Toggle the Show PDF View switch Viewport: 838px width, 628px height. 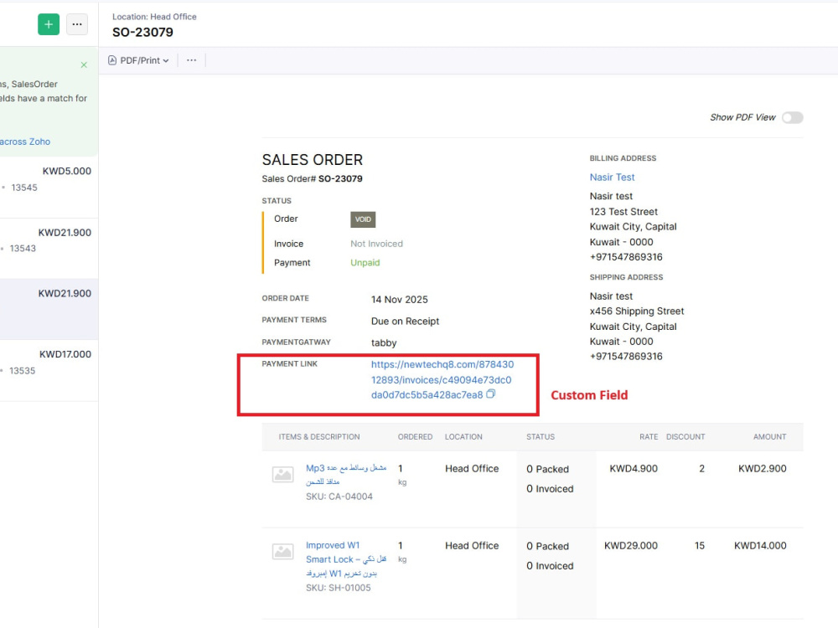792,117
